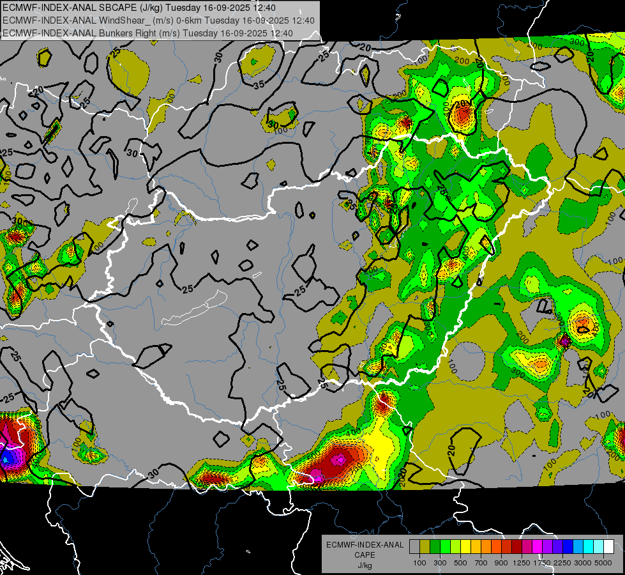This screenshot has width=625, height=575.
Task: Click the SBCAPE title line in header
Action: pos(139,8)
